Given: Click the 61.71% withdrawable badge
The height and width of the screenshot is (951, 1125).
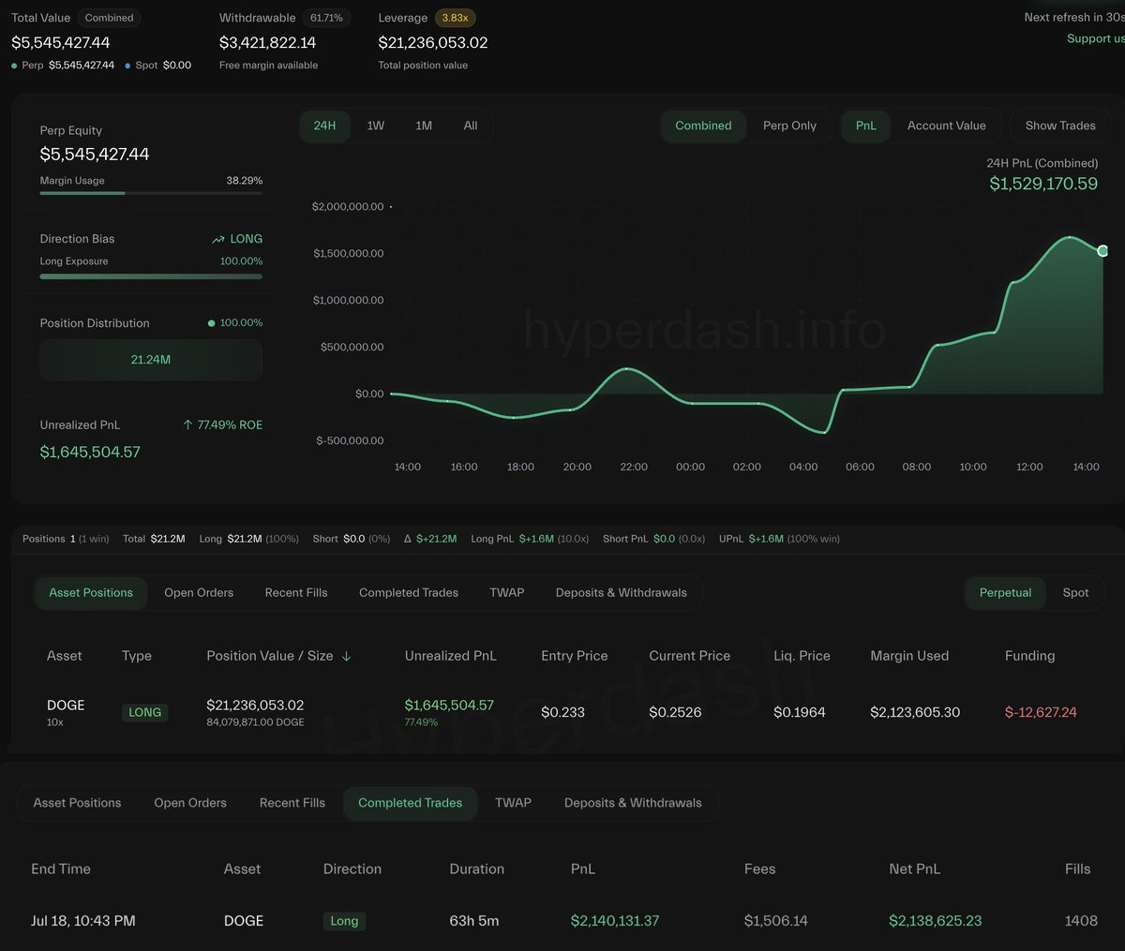Looking at the screenshot, I should pos(326,18).
